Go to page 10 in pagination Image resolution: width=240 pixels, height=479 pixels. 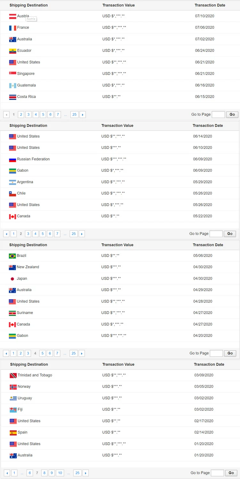(60, 473)
